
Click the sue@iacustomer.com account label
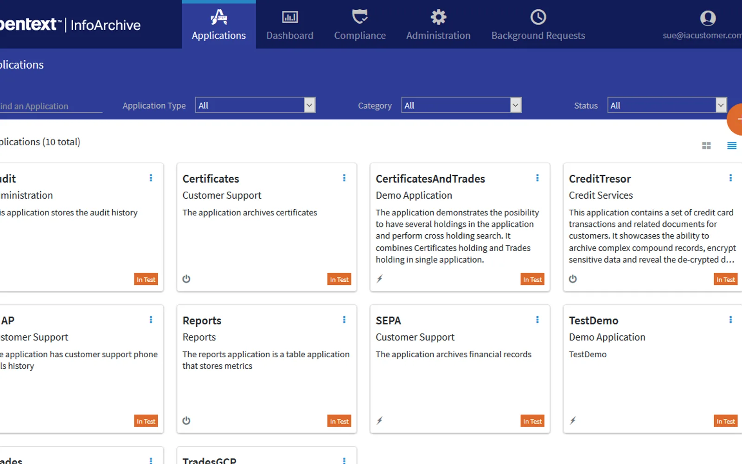click(702, 35)
